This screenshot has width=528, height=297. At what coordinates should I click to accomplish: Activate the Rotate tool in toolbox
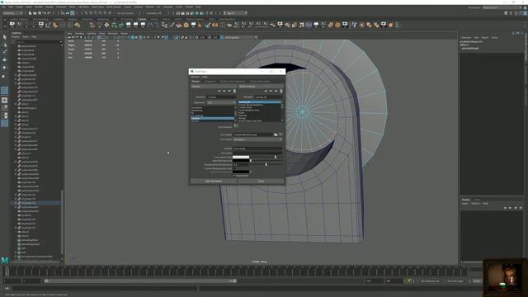pos(5,68)
